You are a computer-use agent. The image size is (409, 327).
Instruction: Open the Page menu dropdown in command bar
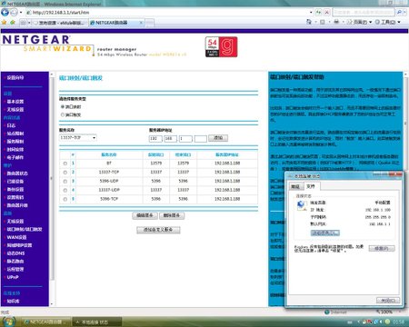coord(359,22)
